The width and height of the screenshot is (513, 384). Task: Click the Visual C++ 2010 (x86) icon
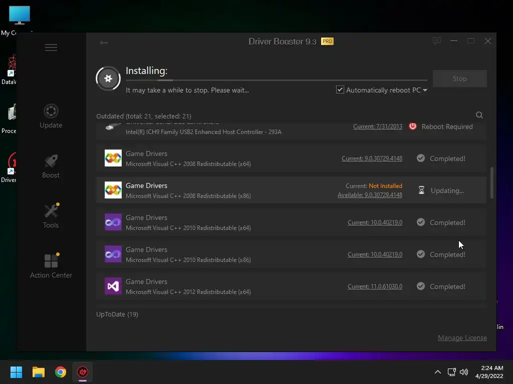pos(113,254)
